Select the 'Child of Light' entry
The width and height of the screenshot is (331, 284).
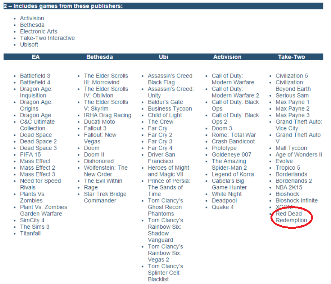coord(165,115)
